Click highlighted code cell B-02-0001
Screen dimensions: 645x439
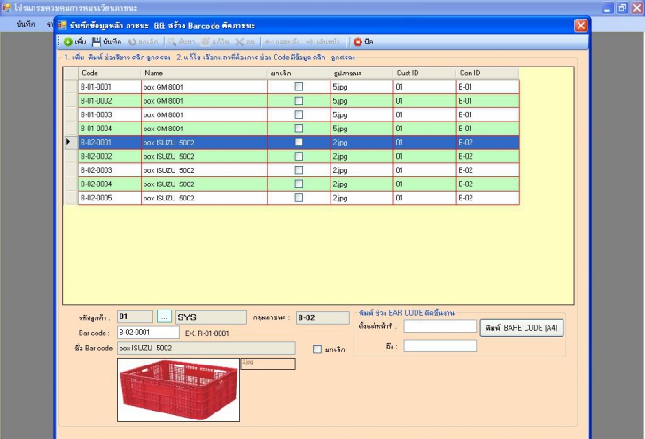pyautogui.click(x=110, y=143)
